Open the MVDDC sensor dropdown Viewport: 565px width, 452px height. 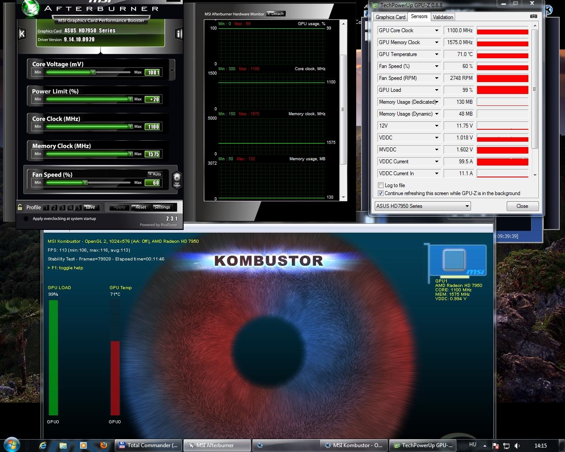437,150
